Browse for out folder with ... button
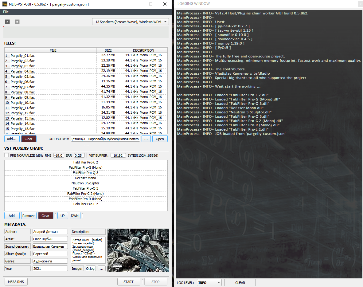The height and width of the screenshot is (287, 363). (x=146, y=139)
